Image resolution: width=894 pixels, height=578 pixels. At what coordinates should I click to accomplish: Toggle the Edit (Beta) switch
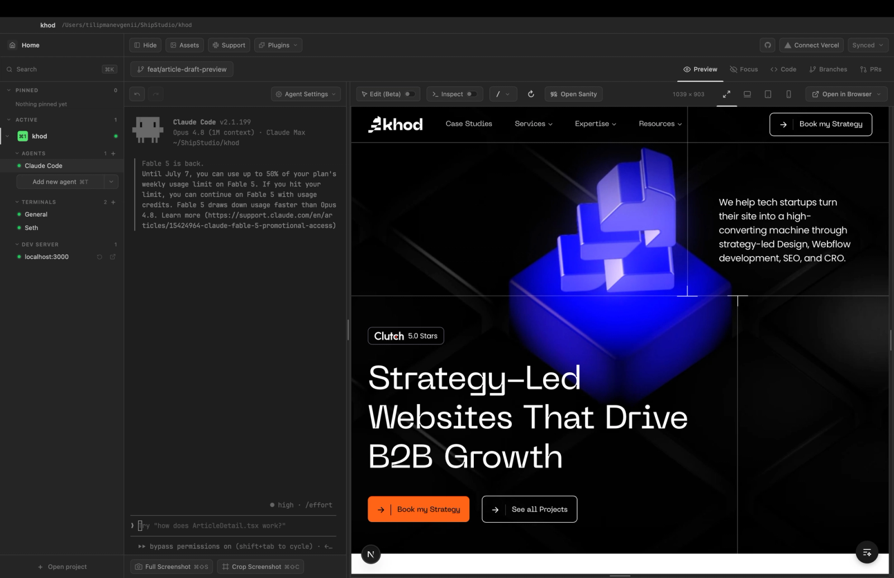[410, 94]
